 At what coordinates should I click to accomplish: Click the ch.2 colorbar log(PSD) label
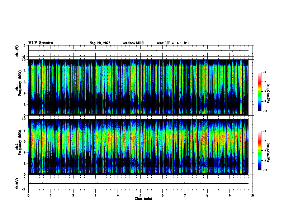[x=269, y=152]
